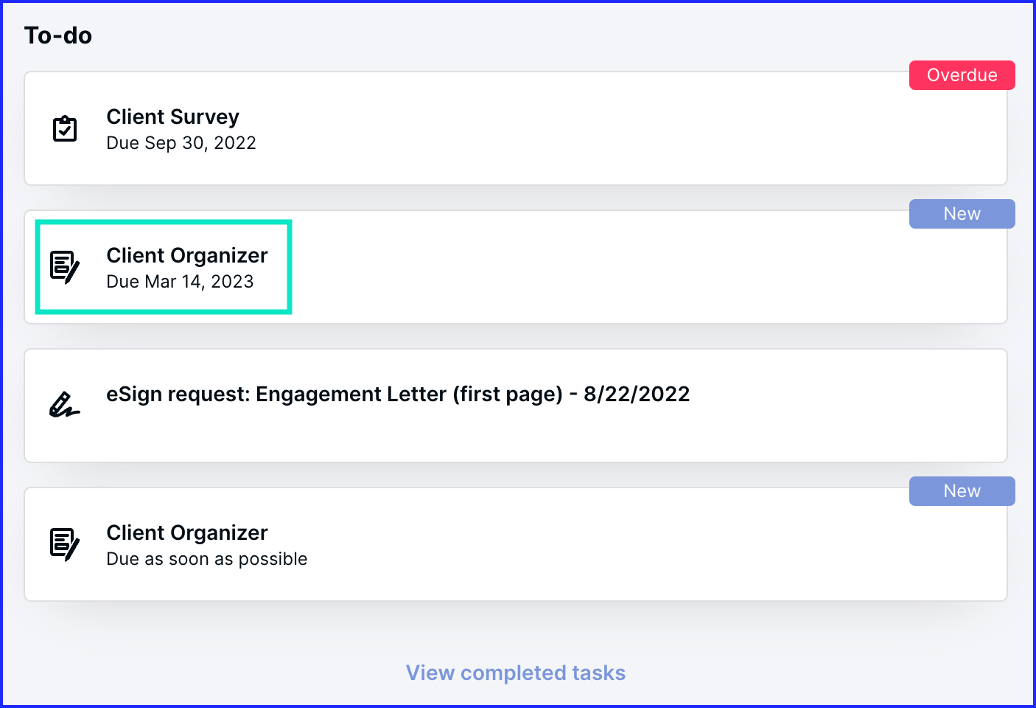The width and height of the screenshot is (1036, 708).
Task: View completed tasks
Action: tap(516, 673)
